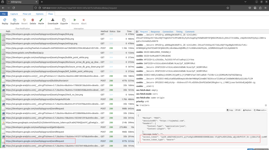Open the Export dropdown
Screen dimensions: 269x150
64,21
